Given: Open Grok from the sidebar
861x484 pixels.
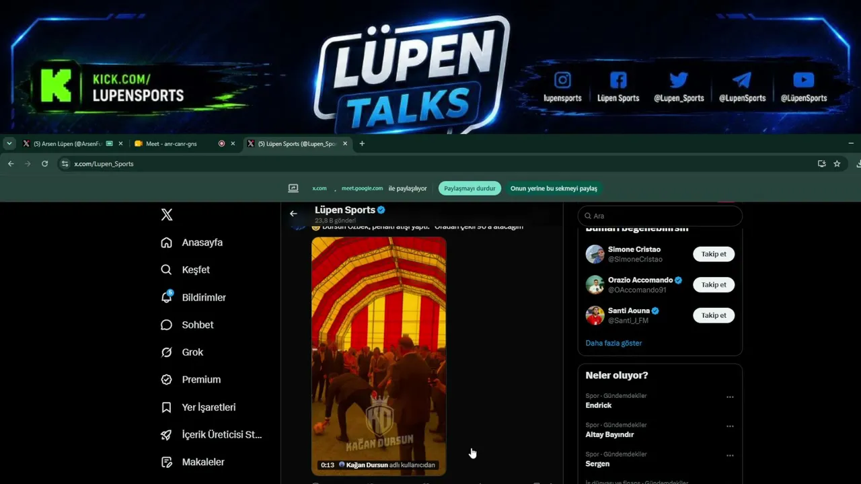Looking at the screenshot, I should (182, 352).
